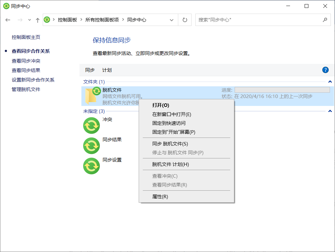Screen dimensions: 335x252
Task: Open the recent locations dropdown arrow
Action: point(29,20)
